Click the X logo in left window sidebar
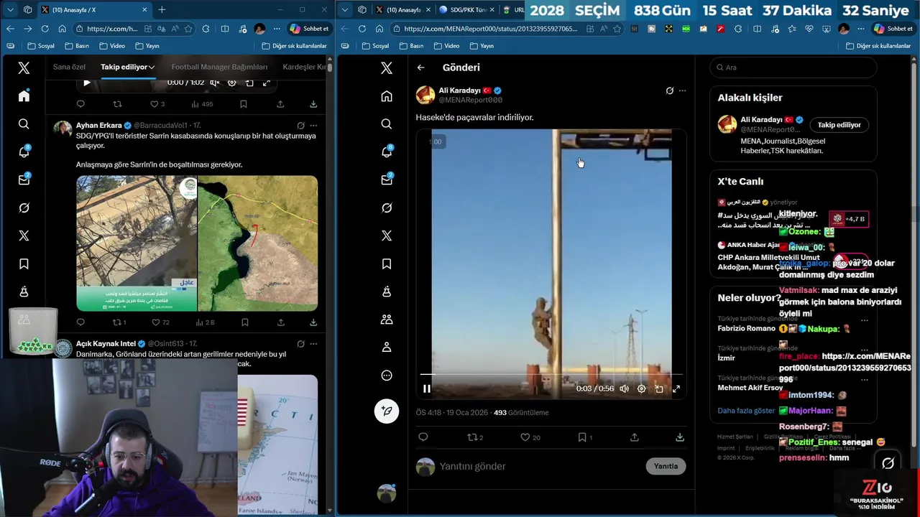This screenshot has width=920, height=517. [24, 68]
